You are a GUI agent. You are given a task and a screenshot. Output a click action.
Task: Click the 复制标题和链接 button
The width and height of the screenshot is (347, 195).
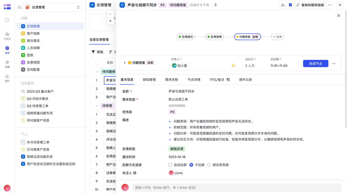pyautogui.click(x=310, y=5)
